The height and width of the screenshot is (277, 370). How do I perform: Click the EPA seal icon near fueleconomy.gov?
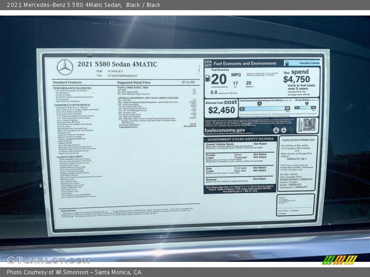pyautogui.click(x=276, y=130)
